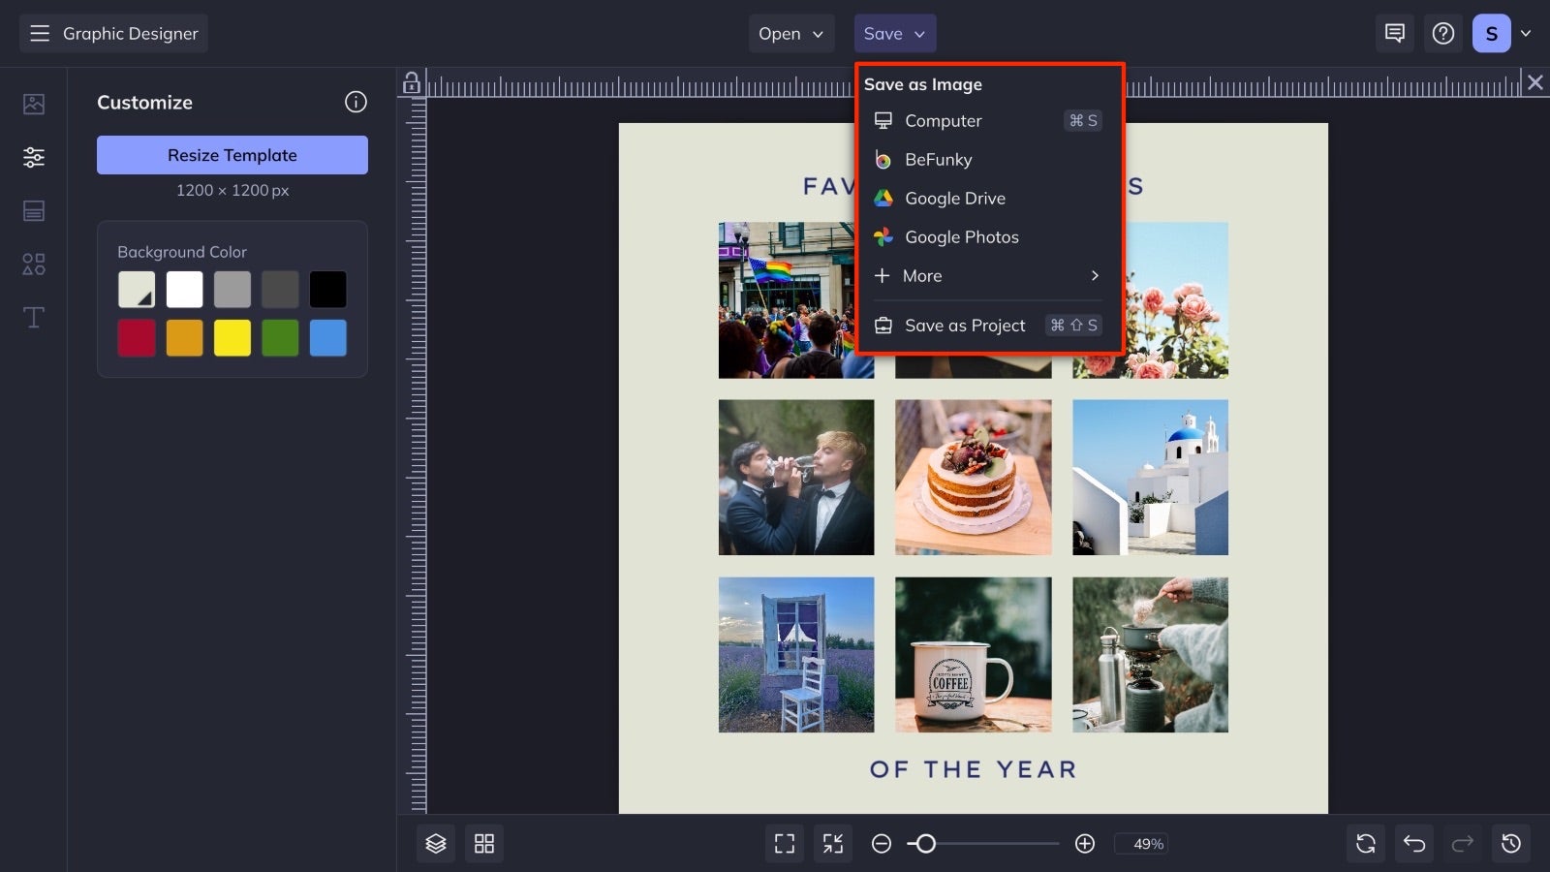Click the Resize Template button

click(232, 154)
